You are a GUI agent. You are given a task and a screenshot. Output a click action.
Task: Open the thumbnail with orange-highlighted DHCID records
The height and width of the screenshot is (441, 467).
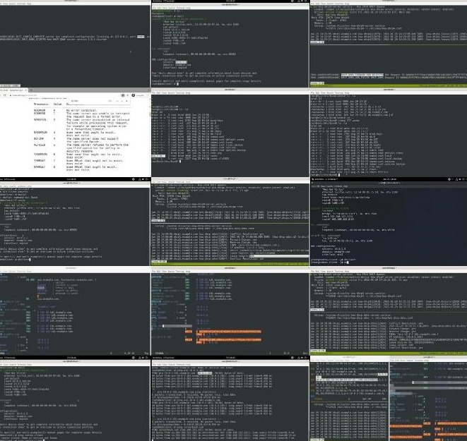tap(230, 312)
